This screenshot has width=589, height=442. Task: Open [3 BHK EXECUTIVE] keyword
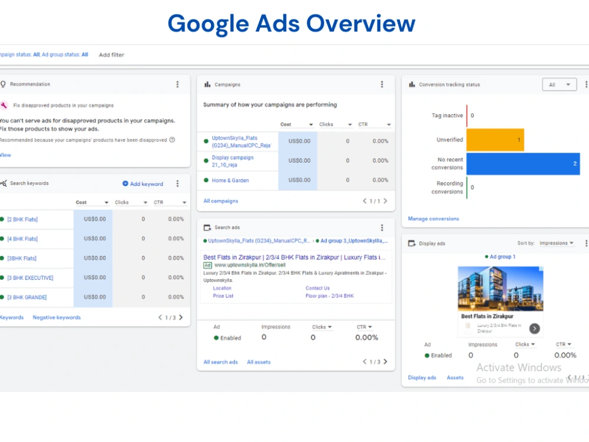(x=30, y=278)
